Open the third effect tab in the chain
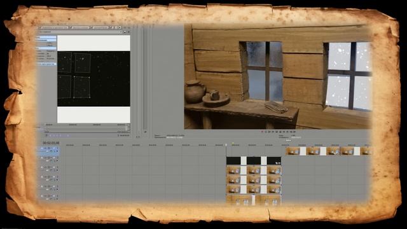Image resolution: width=407 pixels, height=229 pixels. [100, 27]
